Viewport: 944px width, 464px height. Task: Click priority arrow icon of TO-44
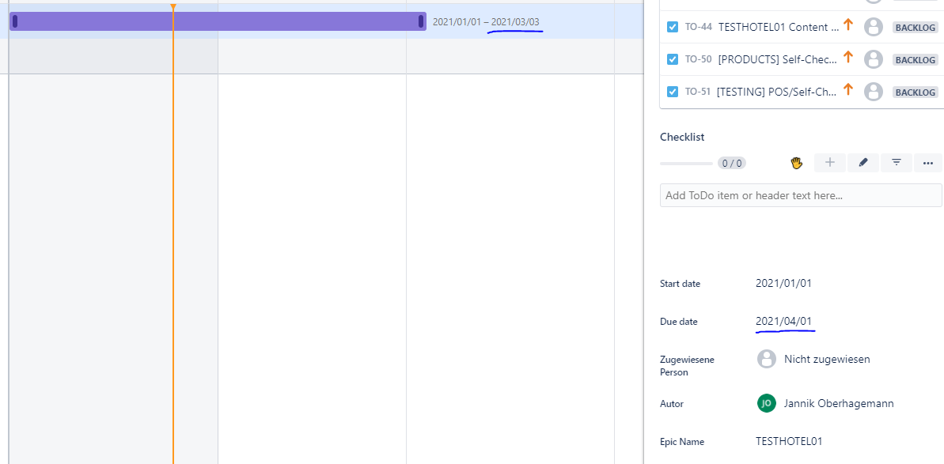(848, 25)
